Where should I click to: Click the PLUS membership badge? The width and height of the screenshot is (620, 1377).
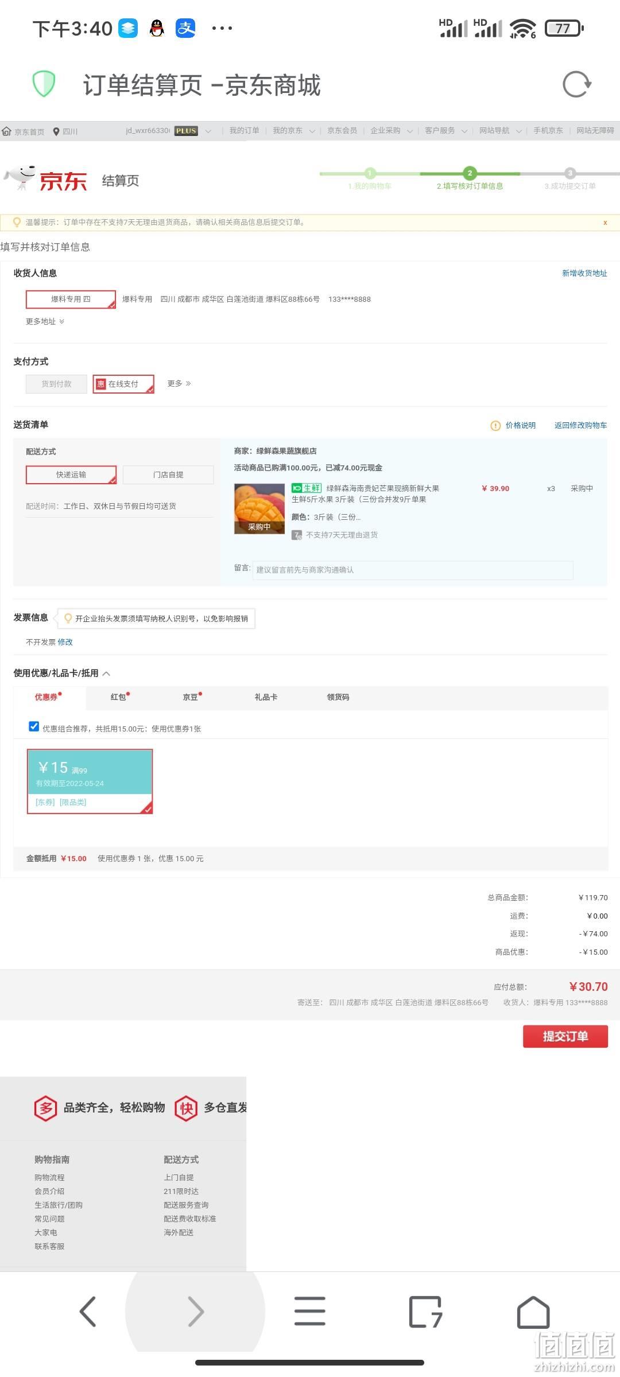pyautogui.click(x=186, y=131)
